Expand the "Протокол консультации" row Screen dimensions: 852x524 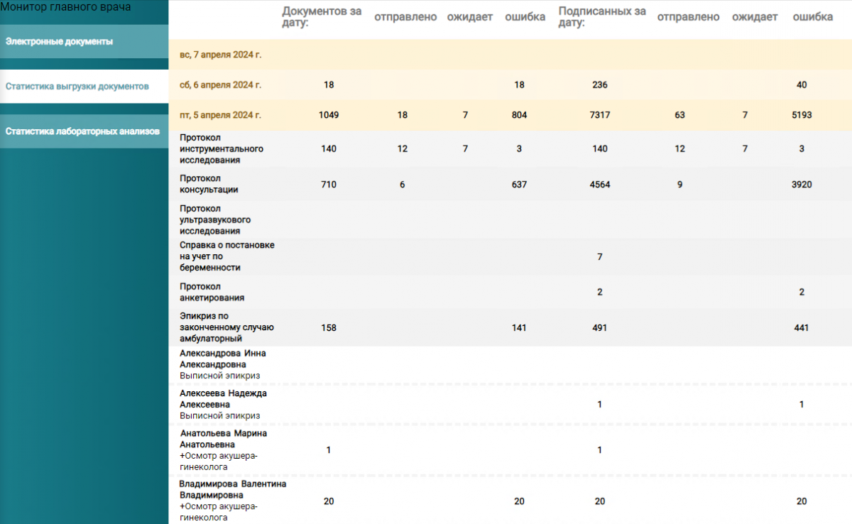click(510, 185)
